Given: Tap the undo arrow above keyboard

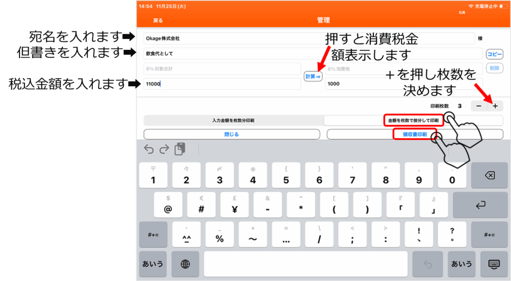Looking at the screenshot, I should click(149, 149).
